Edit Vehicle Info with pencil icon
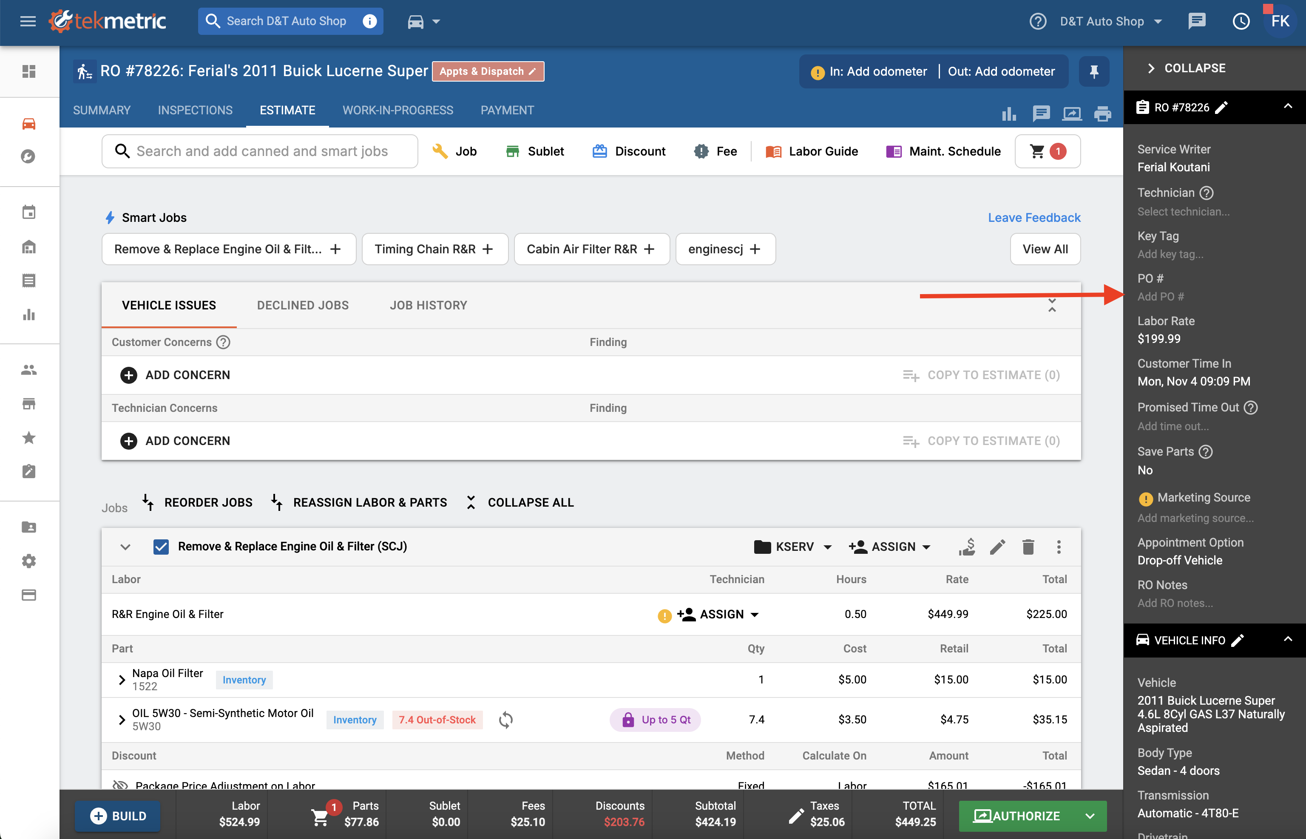Viewport: 1306px width, 839px height. click(x=1238, y=640)
